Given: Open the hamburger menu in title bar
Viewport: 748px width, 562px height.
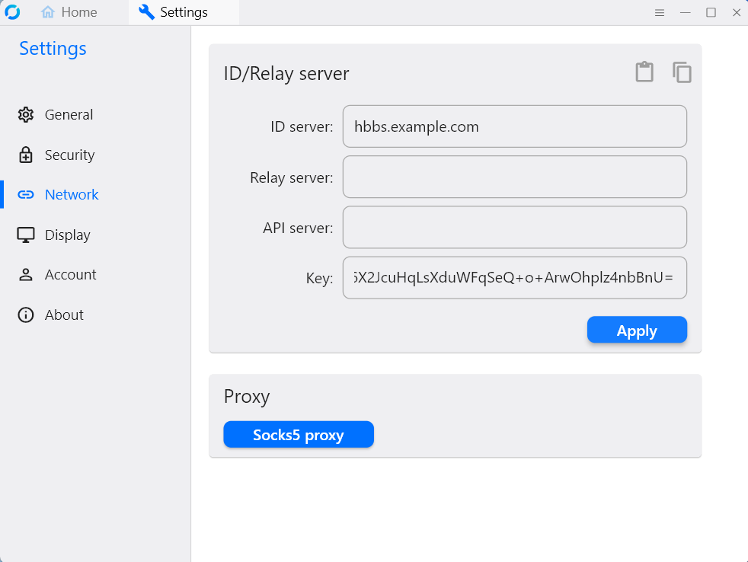Looking at the screenshot, I should 660,13.
